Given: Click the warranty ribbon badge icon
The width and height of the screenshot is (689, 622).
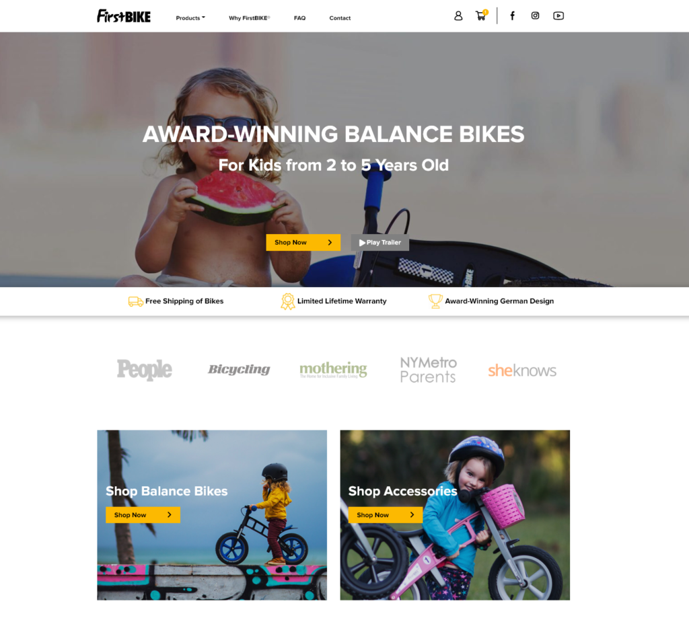Looking at the screenshot, I should click(x=288, y=301).
